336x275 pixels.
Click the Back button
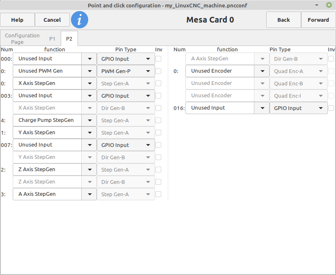283,20
